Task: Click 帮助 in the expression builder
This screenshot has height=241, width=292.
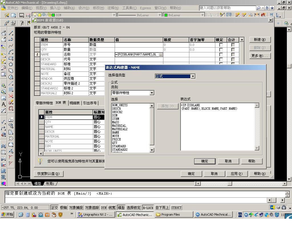Action: click(x=252, y=161)
